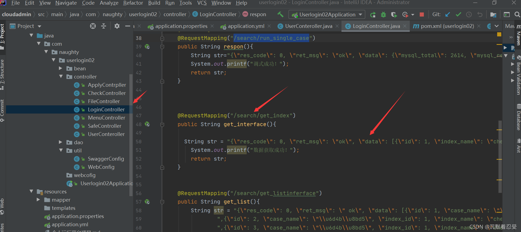Click the Git commit checkmark icon
The width and height of the screenshot is (521, 232).
[x=458, y=14]
